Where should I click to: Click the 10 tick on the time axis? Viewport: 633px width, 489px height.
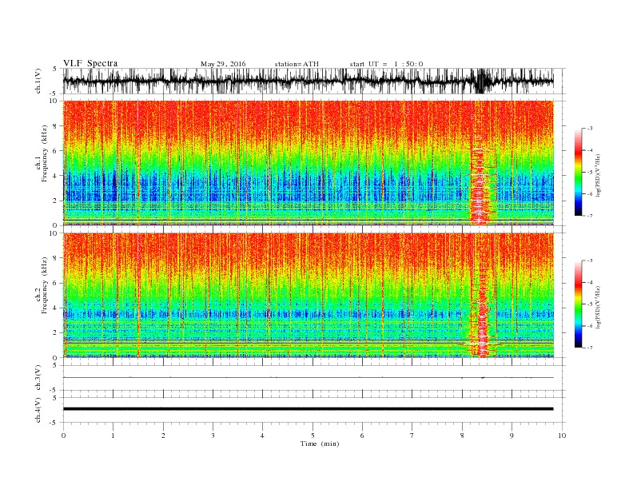[x=562, y=435]
